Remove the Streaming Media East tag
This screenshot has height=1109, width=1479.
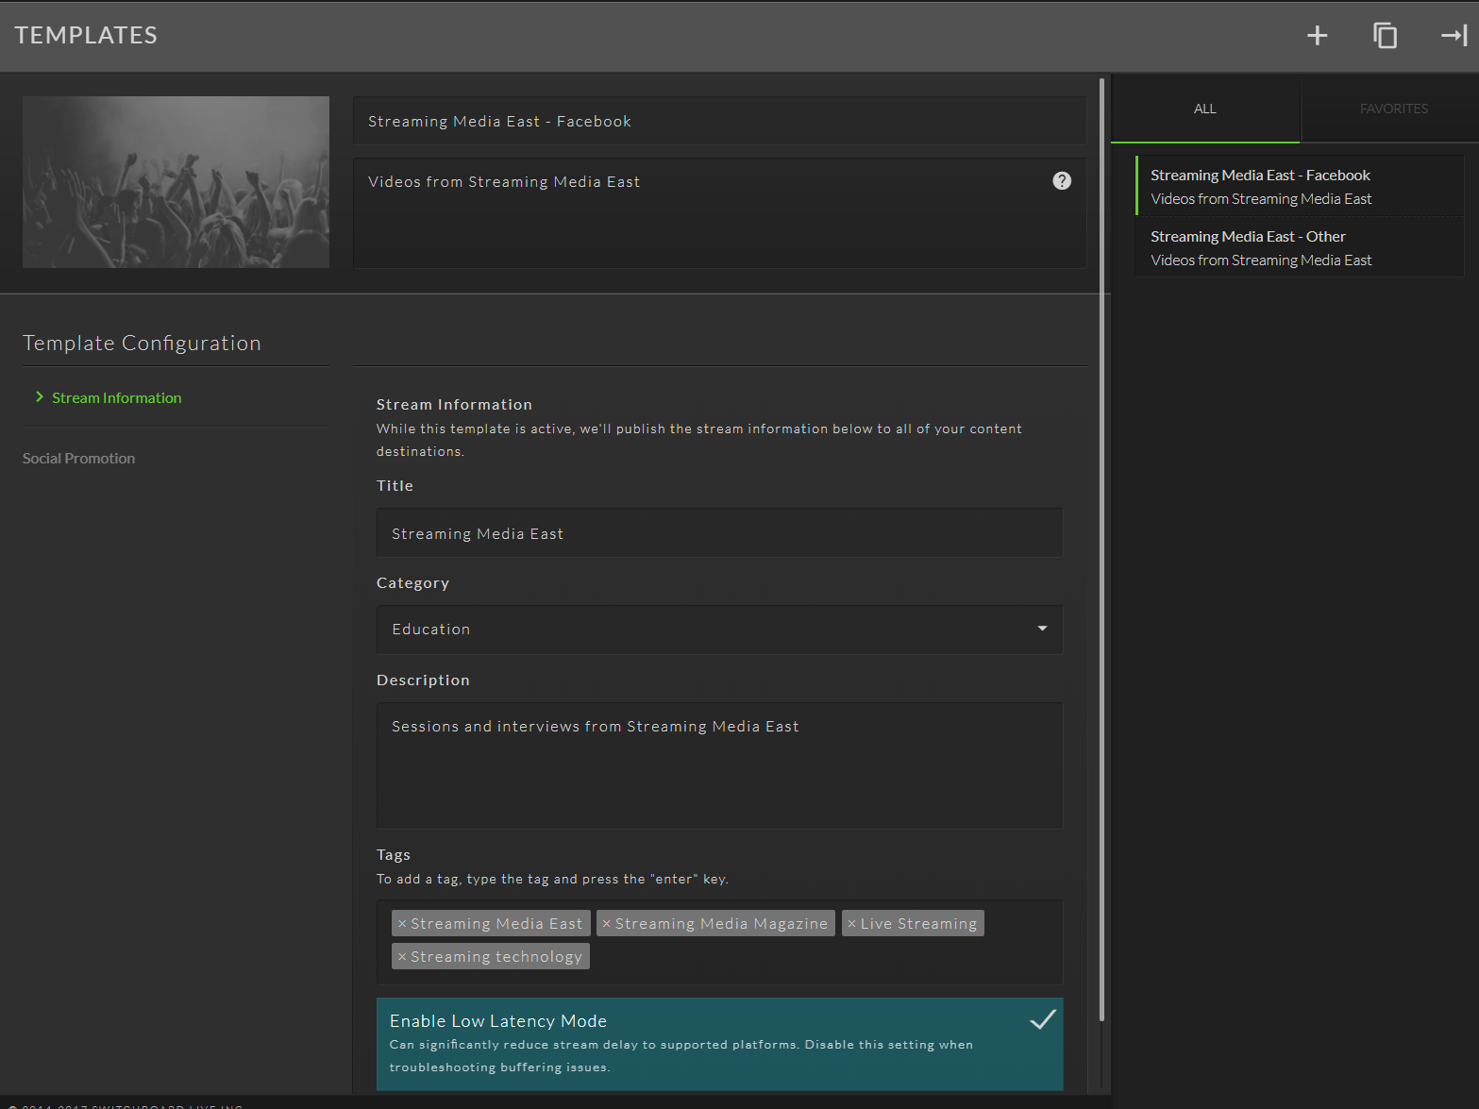402,924
